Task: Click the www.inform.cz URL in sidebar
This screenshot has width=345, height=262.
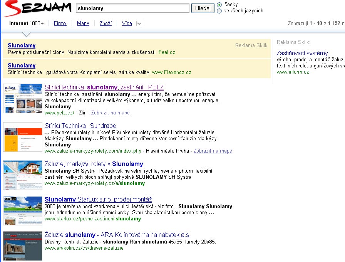Action: [x=293, y=72]
